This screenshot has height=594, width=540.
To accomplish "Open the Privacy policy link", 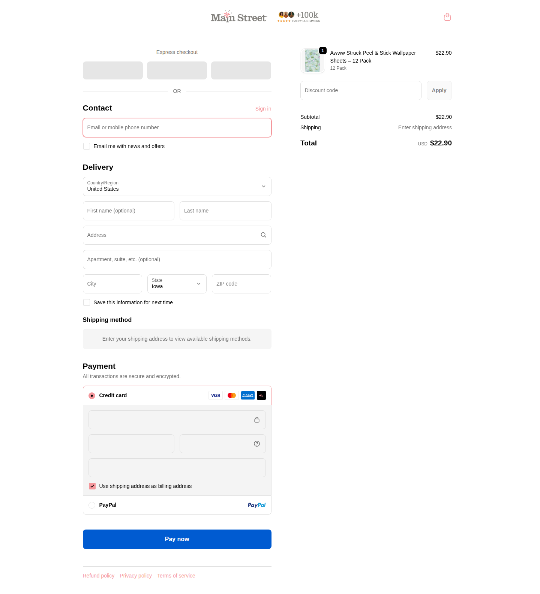I will pyautogui.click(x=136, y=576).
